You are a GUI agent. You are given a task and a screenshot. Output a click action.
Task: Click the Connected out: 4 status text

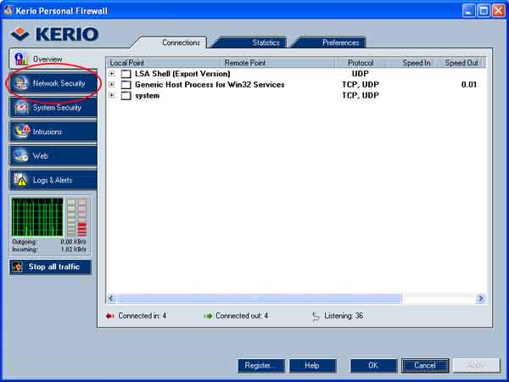click(x=242, y=316)
